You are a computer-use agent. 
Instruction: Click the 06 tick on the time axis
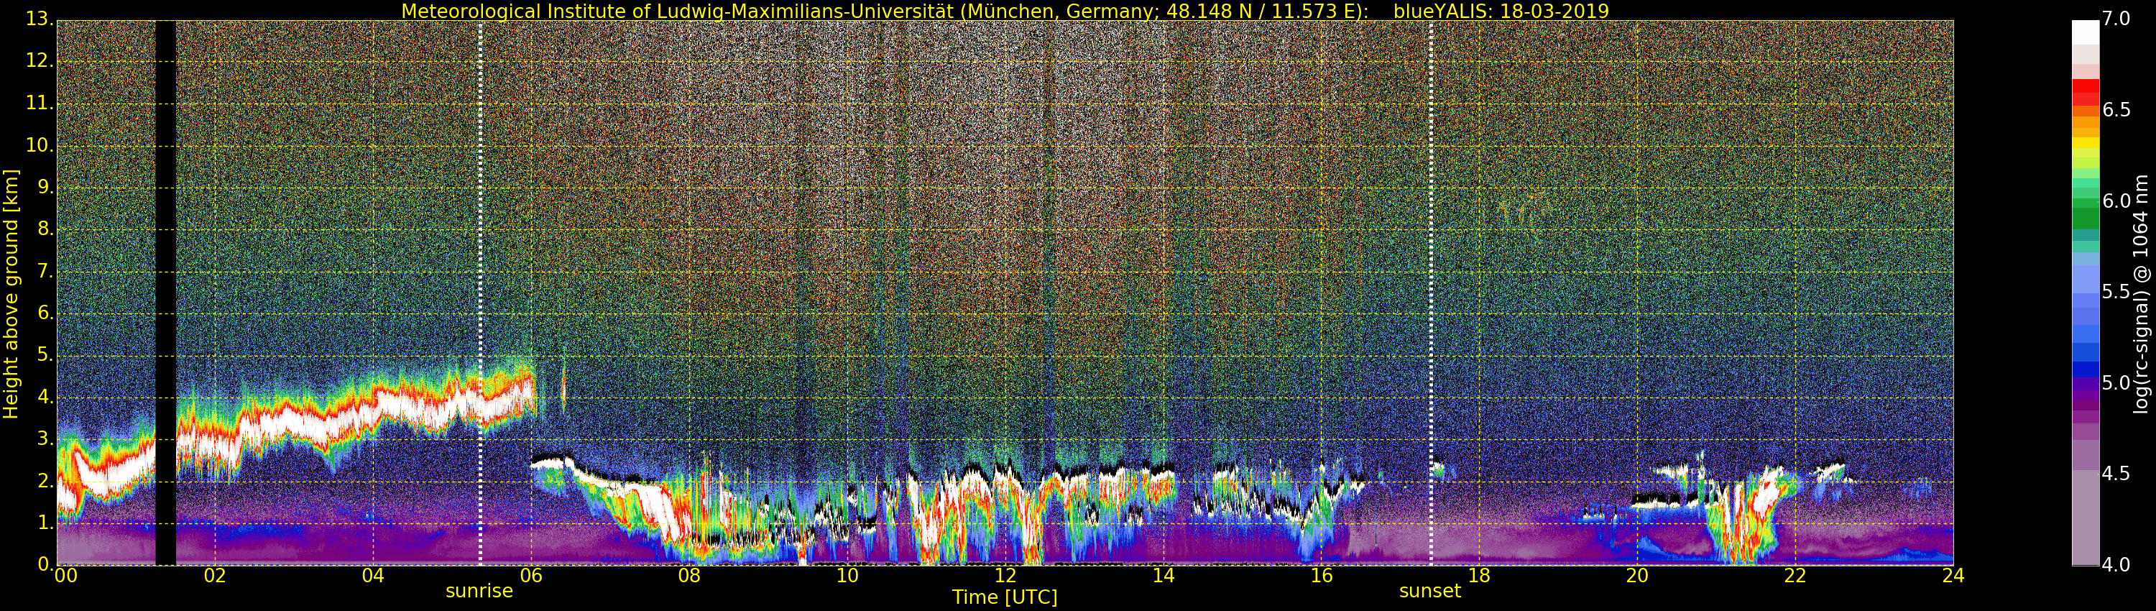(530, 576)
